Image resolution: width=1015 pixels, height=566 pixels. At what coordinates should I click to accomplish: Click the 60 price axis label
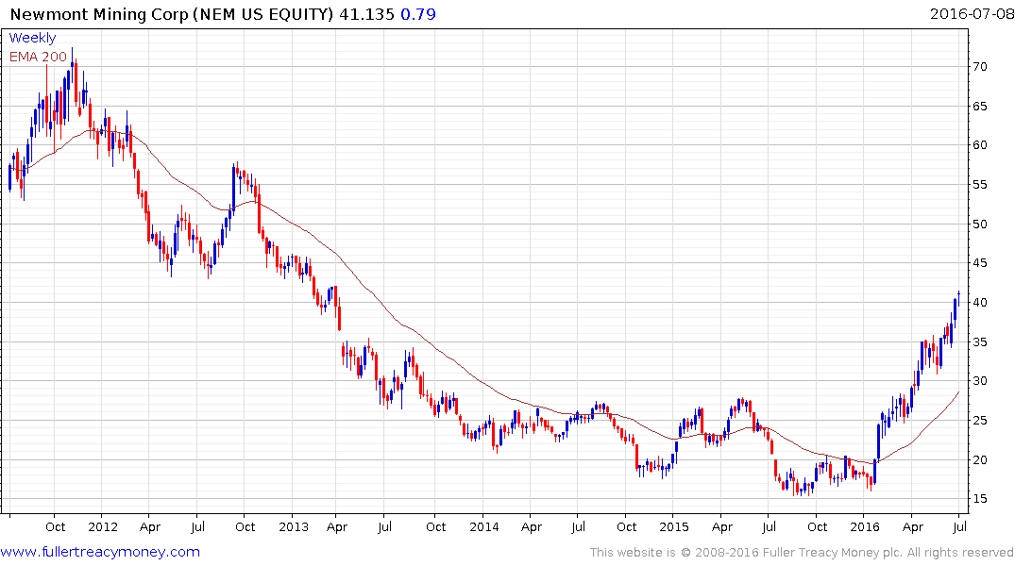(979, 145)
